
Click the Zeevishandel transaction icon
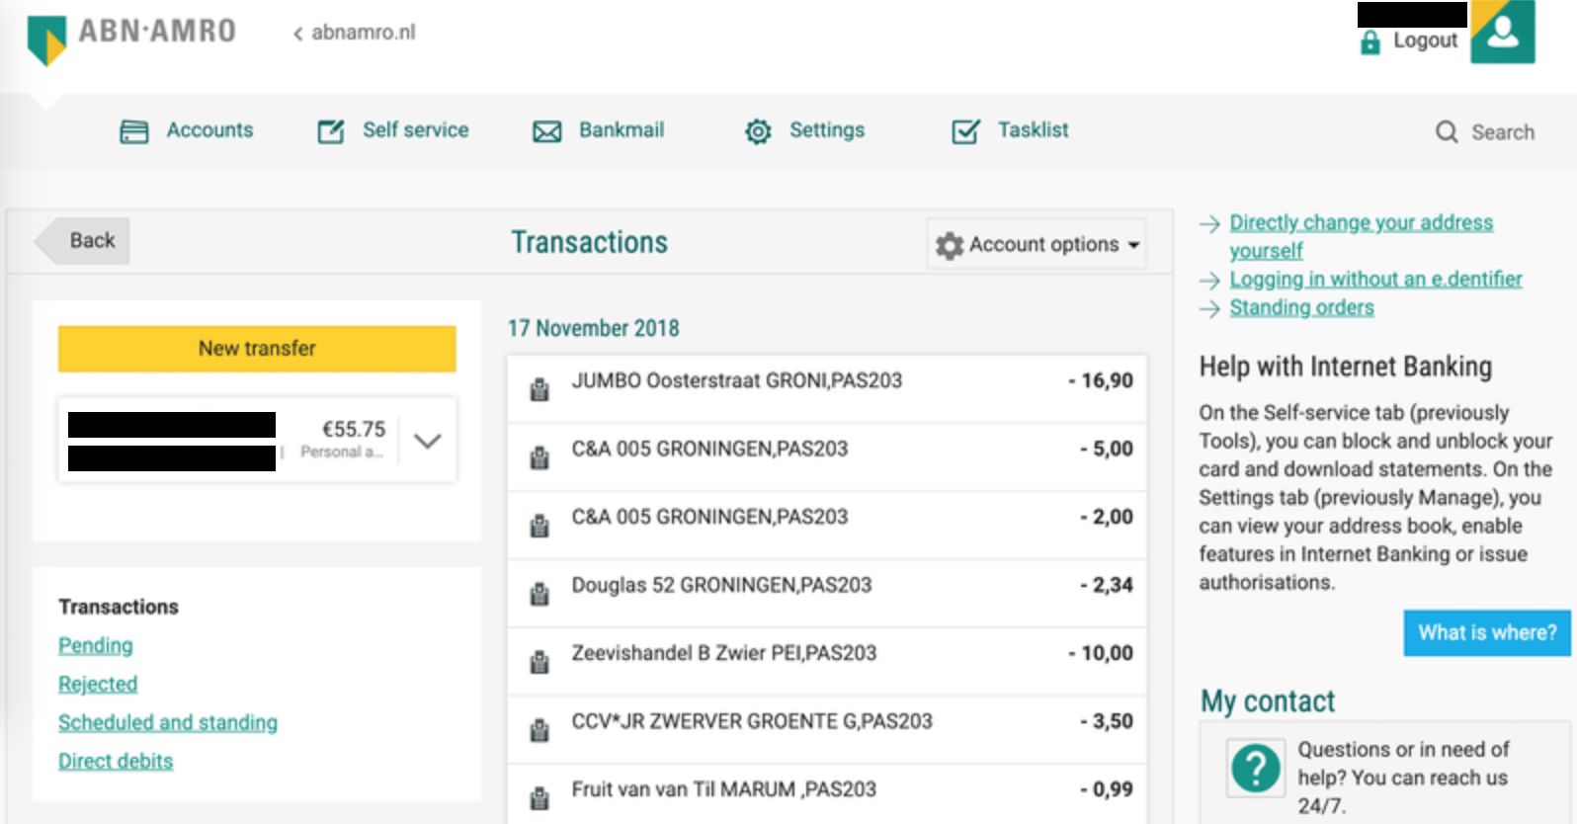click(x=539, y=662)
